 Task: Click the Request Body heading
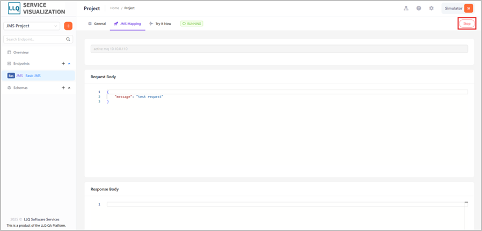103,77
